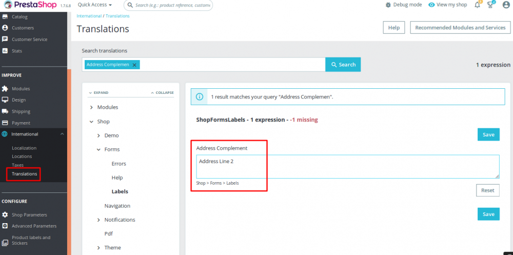Click the textarea resize grip
The height and width of the screenshot is (255, 513).
[x=497, y=176]
